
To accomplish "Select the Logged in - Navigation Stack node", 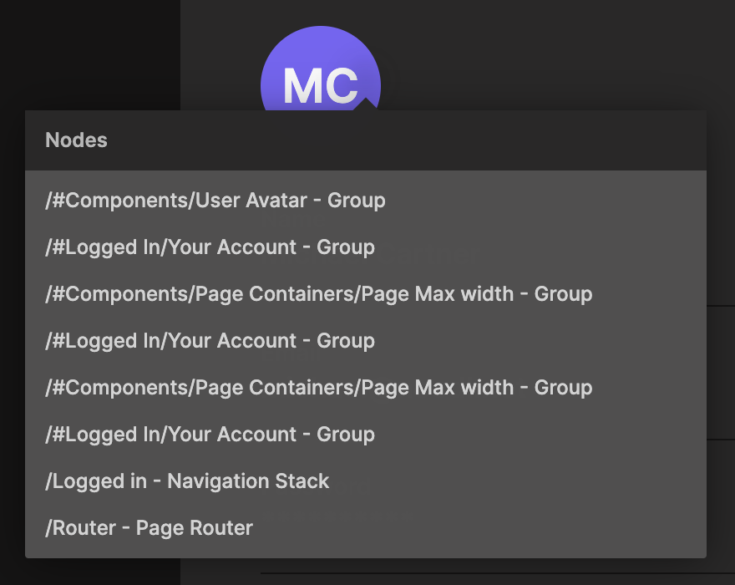I will click(x=188, y=481).
